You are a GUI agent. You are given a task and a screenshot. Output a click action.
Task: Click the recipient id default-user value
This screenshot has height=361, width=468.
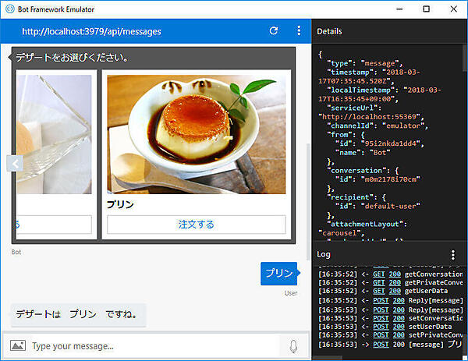pos(391,206)
